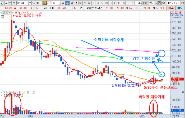Click the add indicator line icon
185x118 pixels.
(x=155, y=3)
